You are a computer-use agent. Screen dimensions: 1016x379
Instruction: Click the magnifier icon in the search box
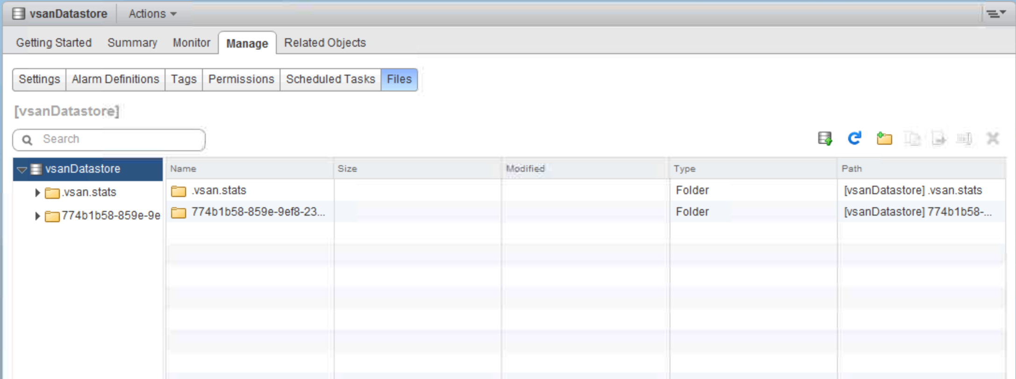tap(28, 140)
